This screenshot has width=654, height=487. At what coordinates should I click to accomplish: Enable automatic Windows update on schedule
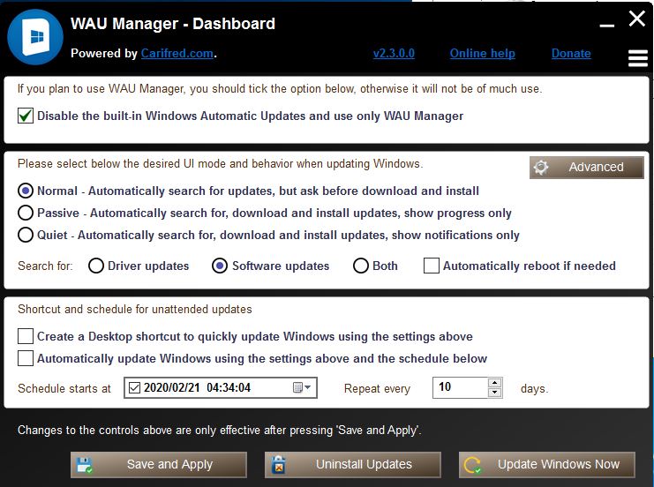click(x=26, y=358)
